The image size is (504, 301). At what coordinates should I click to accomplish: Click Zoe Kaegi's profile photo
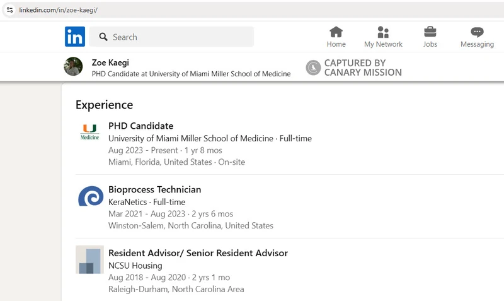click(73, 67)
